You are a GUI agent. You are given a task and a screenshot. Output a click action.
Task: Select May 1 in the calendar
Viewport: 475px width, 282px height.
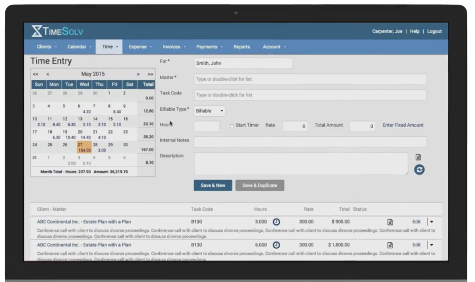[x=114, y=96]
